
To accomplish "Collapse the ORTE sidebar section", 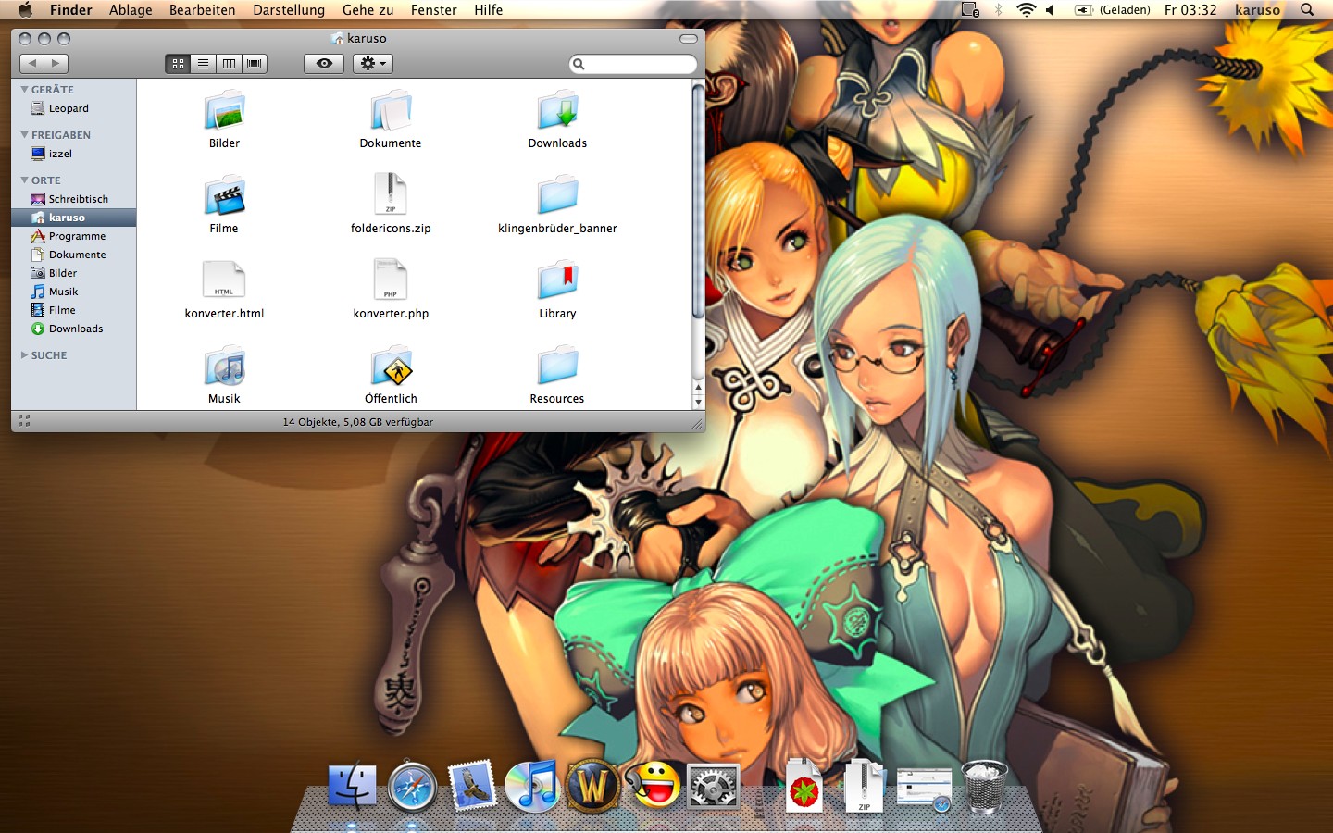I will (25, 180).
